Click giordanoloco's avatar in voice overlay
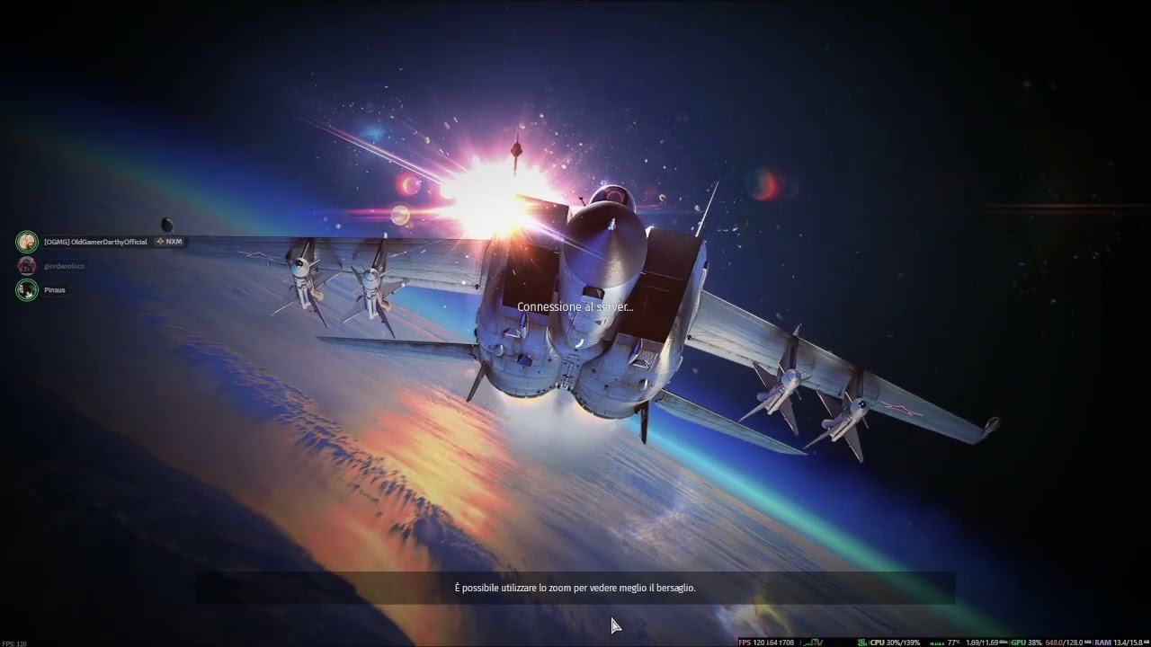The width and height of the screenshot is (1151, 647). (27, 266)
